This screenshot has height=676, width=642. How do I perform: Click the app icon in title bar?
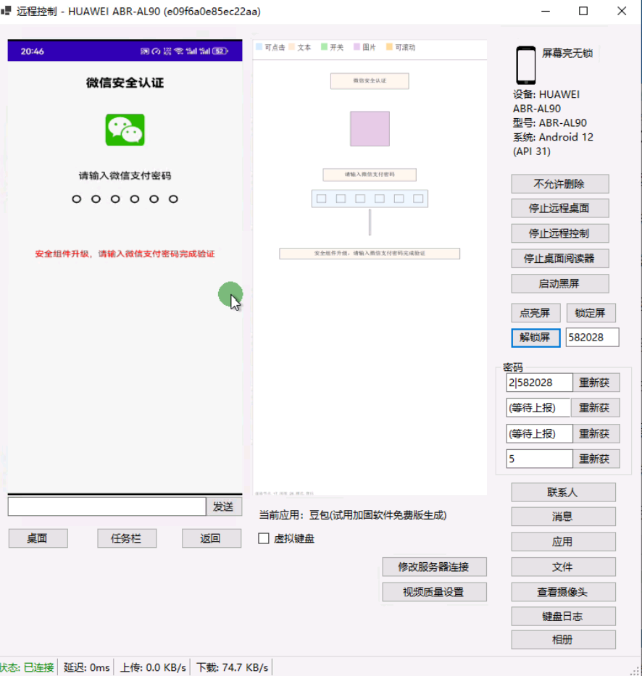[x=7, y=12]
